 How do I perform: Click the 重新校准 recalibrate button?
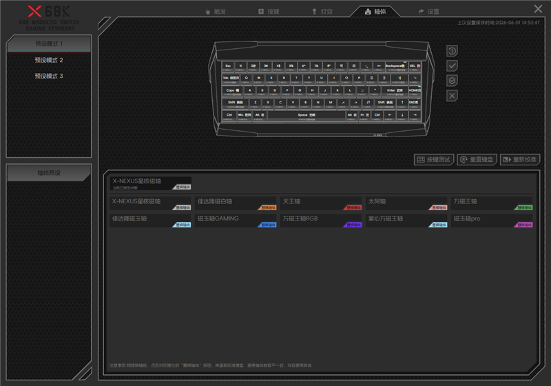click(x=520, y=160)
